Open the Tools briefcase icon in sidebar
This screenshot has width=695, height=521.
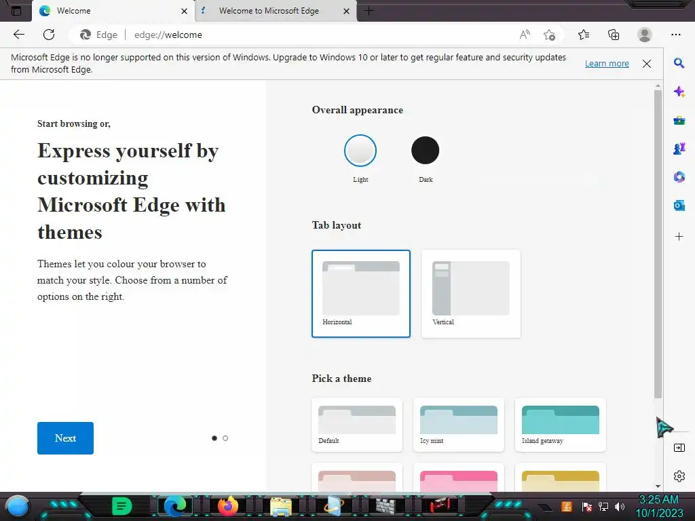point(679,121)
